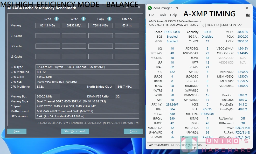Open the Help menu in ZenTimings
The width and height of the screenshot is (256, 154).
[x=173, y=15]
